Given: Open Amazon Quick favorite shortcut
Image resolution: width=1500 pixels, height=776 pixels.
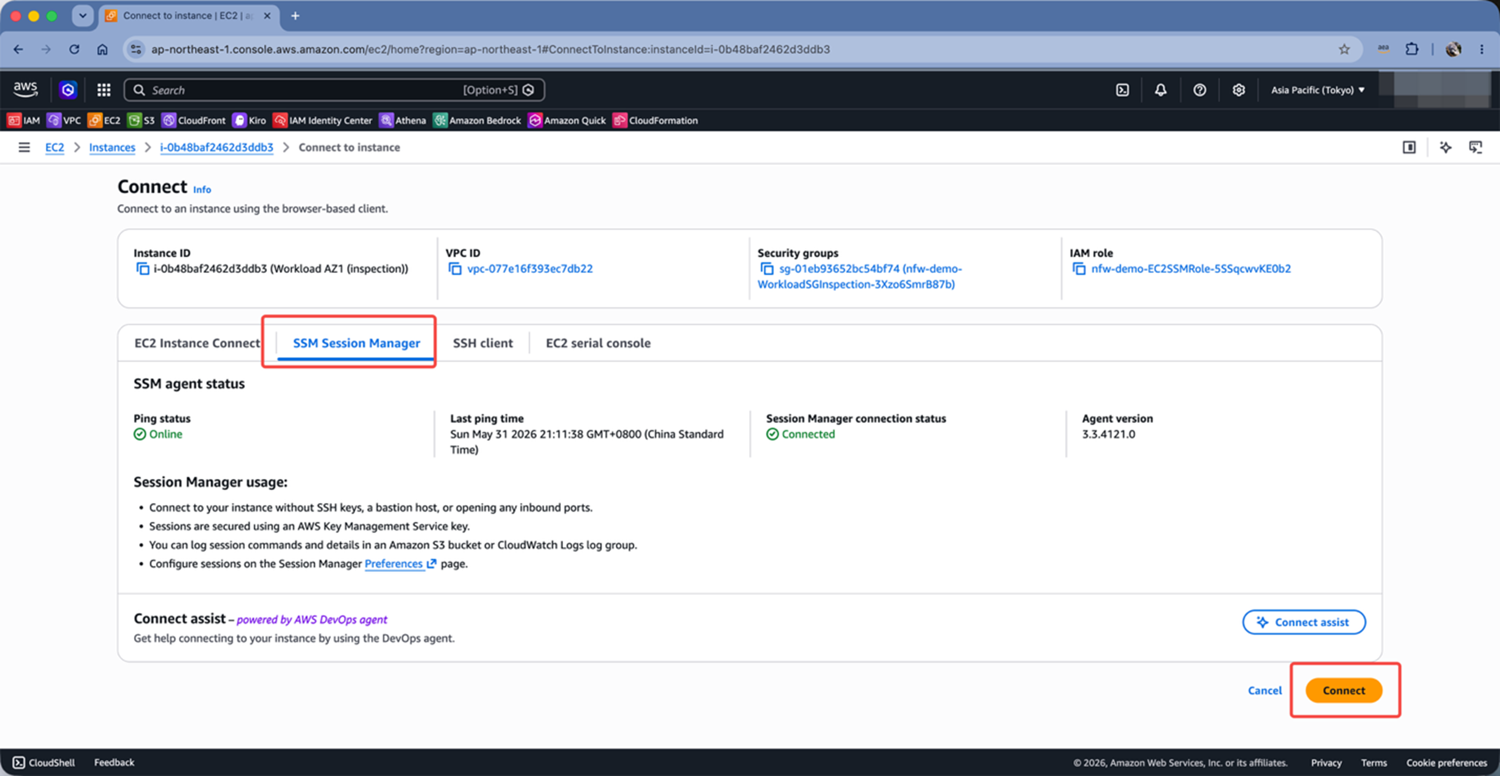Looking at the screenshot, I should 567,121.
